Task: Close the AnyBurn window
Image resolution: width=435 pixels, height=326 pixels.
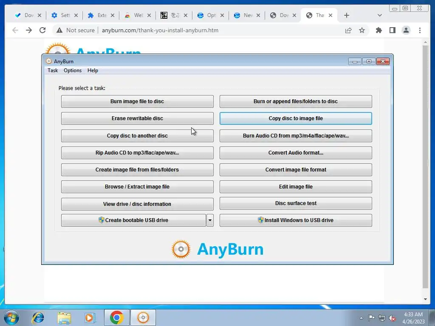Action: click(x=383, y=62)
